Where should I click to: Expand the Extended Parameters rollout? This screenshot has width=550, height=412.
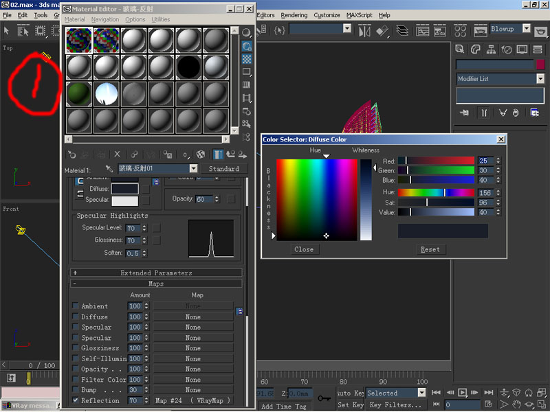coord(156,273)
